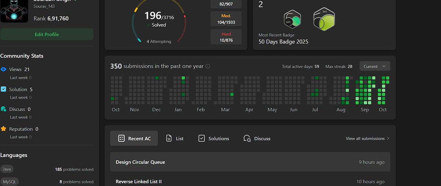Click the 50 Days badge hexagon icon
The height and width of the screenshot is (186, 441).
[x=293, y=19]
